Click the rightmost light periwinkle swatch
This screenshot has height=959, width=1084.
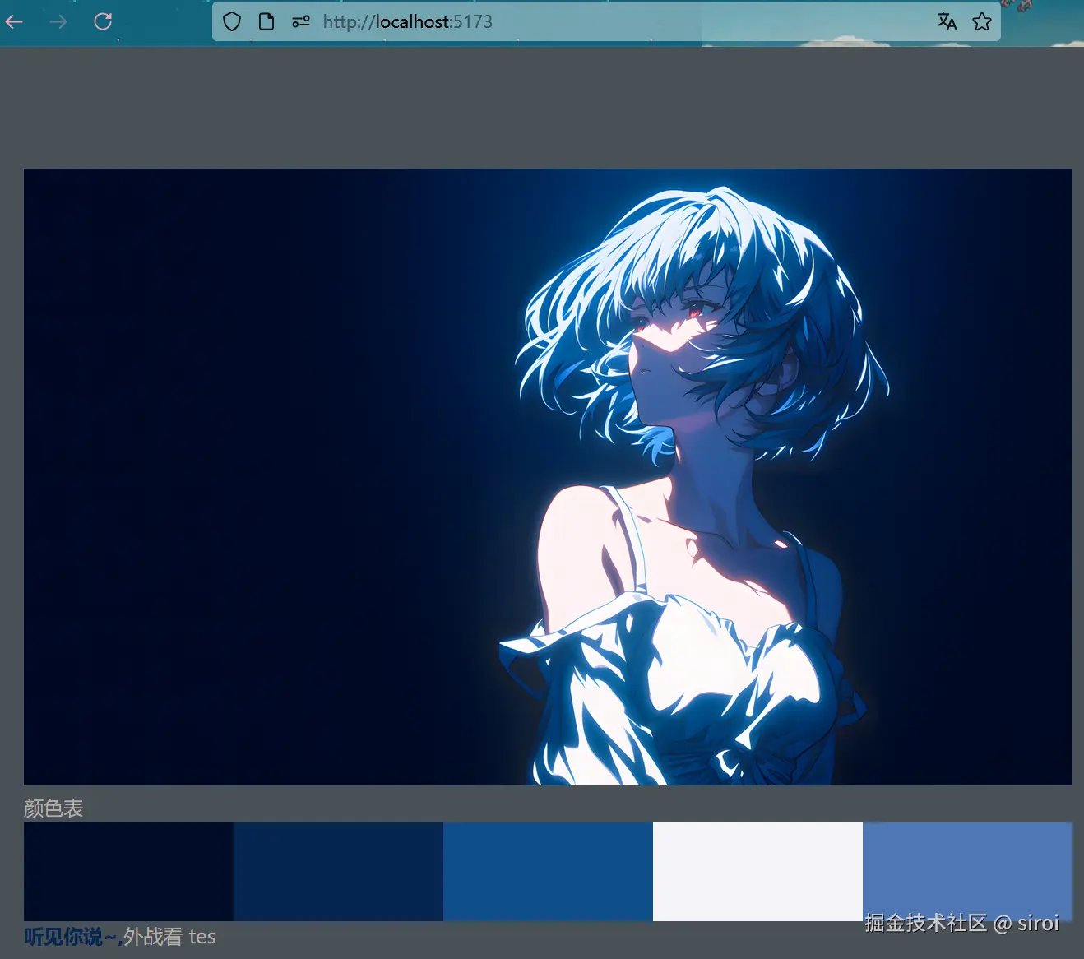(966, 871)
